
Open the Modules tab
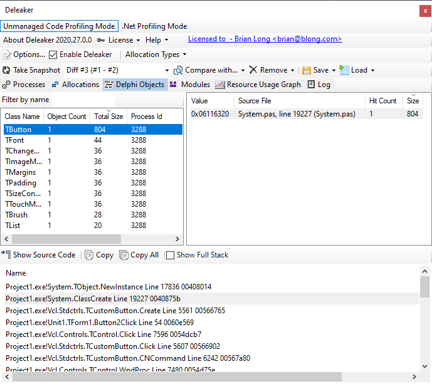(190, 85)
